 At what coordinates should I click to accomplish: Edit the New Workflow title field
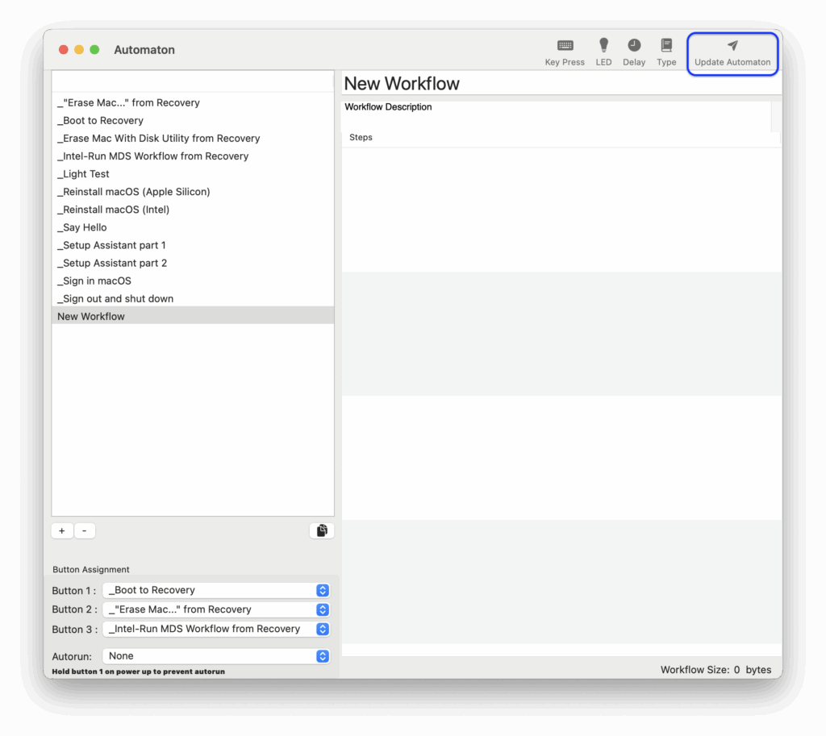coord(561,83)
